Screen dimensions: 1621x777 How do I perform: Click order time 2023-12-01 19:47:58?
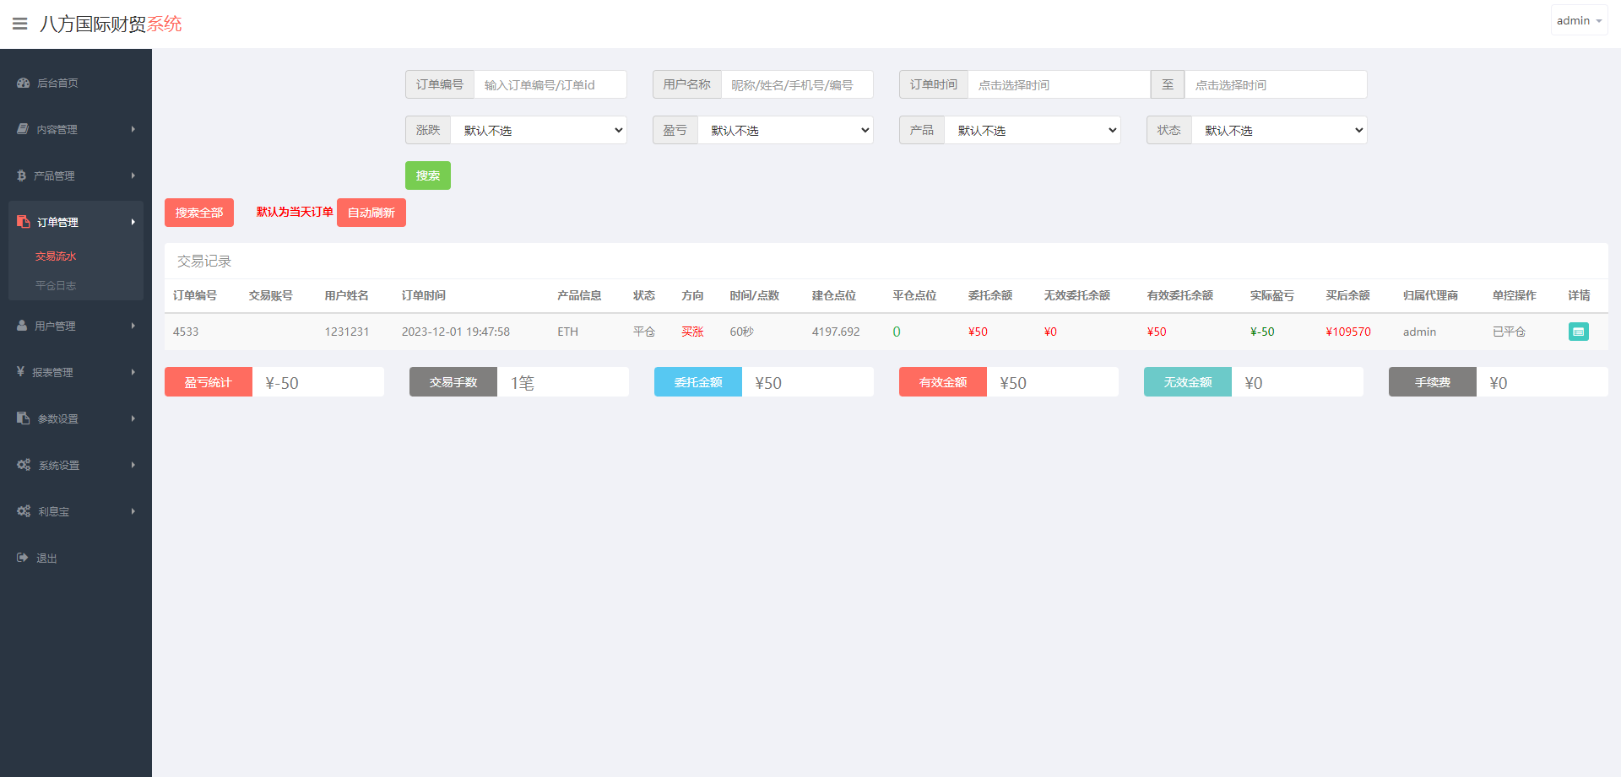point(456,332)
